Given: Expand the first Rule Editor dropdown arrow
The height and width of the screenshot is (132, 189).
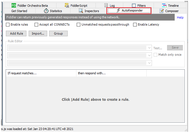Looking at the screenshot, I should coord(149,48).
